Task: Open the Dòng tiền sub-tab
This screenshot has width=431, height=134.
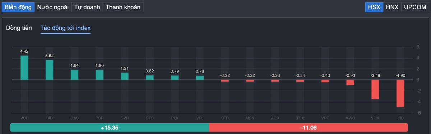Action: click(x=19, y=28)
